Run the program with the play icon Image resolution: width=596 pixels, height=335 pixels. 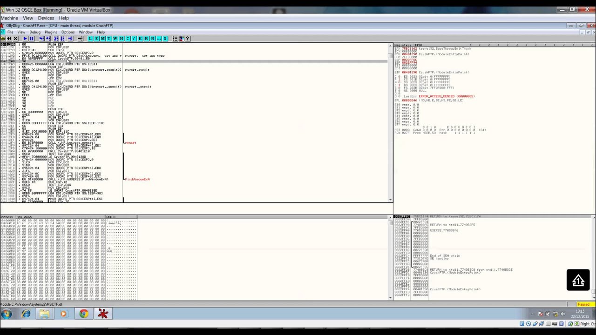(26, 39)
